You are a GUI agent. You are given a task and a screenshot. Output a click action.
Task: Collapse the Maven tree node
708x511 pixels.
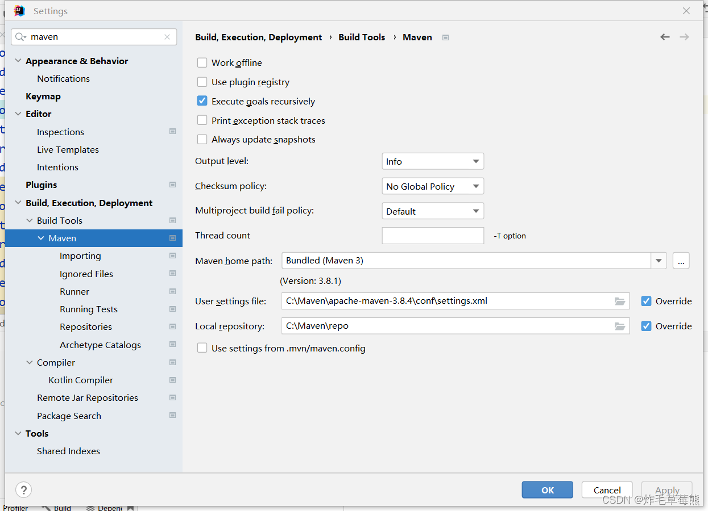pos(41,238)
